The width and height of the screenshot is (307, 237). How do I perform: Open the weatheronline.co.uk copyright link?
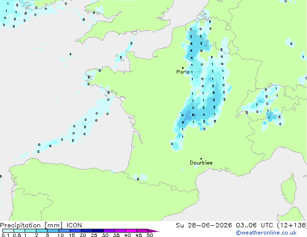(266, 233)
